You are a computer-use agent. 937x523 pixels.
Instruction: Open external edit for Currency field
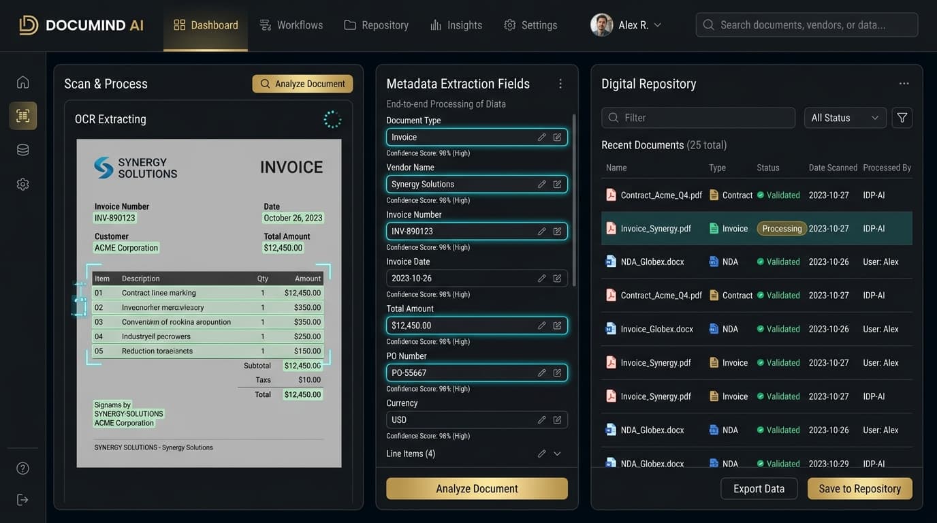[557, 419]
